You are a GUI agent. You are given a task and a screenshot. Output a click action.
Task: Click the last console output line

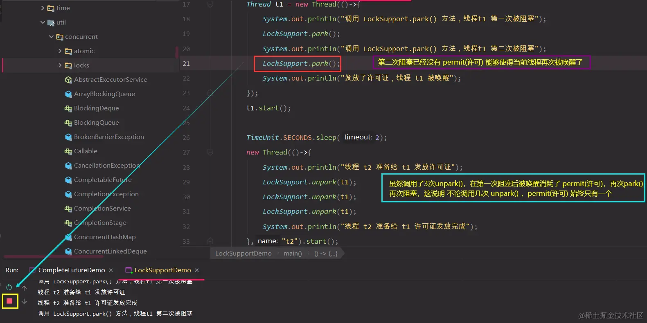click(115, 314)
